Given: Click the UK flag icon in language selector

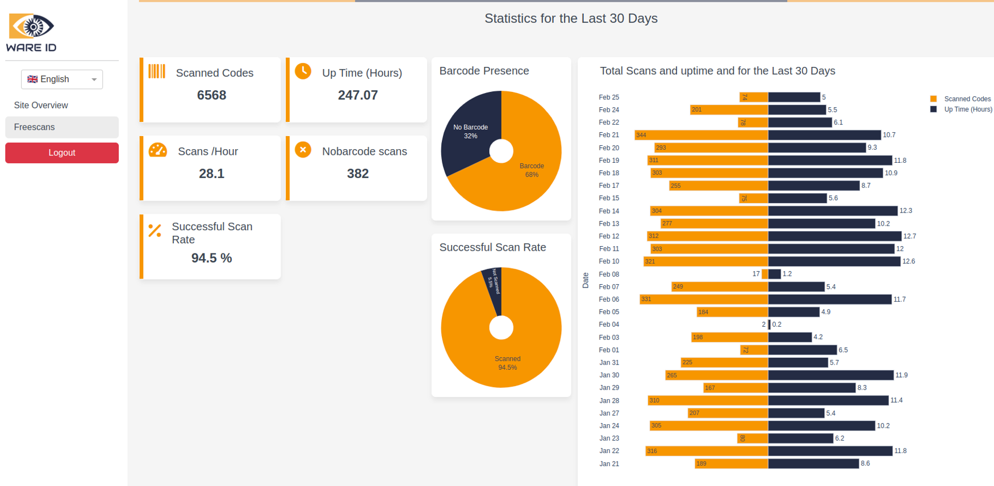Looking at the screenshot, I should pos(32,79).
